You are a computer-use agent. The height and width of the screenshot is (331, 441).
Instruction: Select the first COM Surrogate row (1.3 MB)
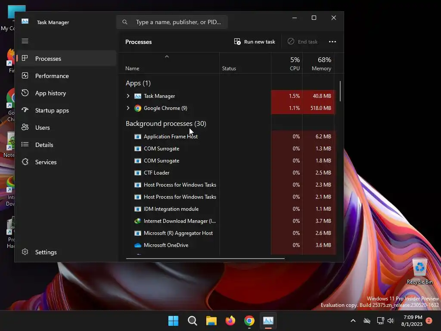pyautogui.click(x=227, y=149)
